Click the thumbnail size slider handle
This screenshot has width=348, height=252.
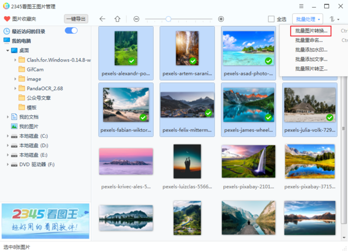[x=168, y=19]
